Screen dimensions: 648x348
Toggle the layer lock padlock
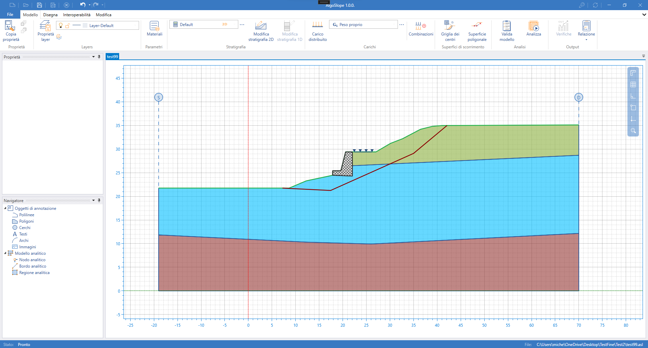(x=67, y=25)
